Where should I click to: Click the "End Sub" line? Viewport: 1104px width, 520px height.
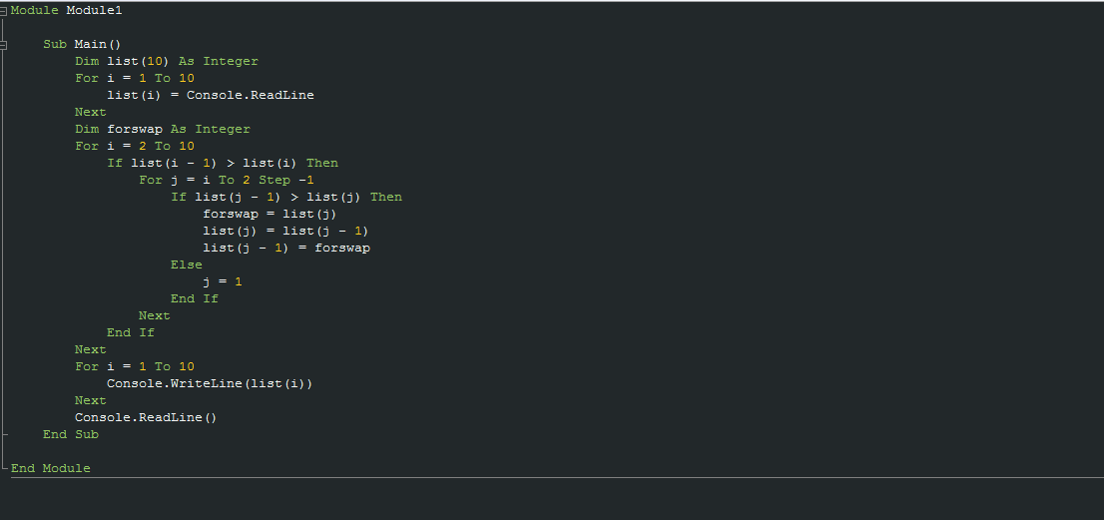[71, 434]
